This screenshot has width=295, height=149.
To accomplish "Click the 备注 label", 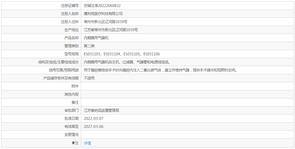I will [75, 102].
